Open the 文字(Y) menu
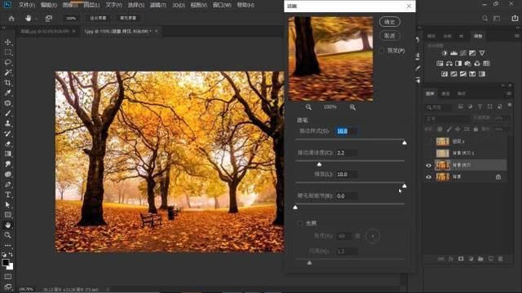The height and width of the screenshot is (293, 522). [113, 5]
